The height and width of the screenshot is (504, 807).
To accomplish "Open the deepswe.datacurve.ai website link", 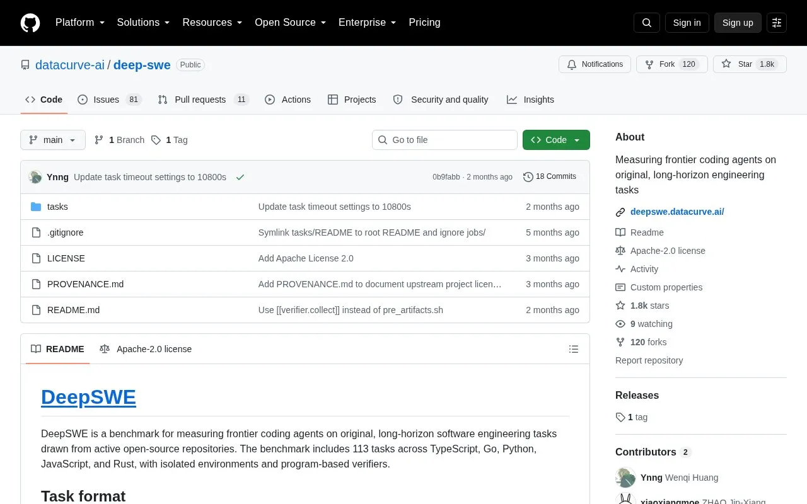I will (677, 212).
